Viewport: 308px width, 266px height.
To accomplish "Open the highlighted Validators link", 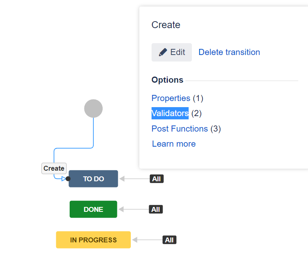I will click(170, 113).
